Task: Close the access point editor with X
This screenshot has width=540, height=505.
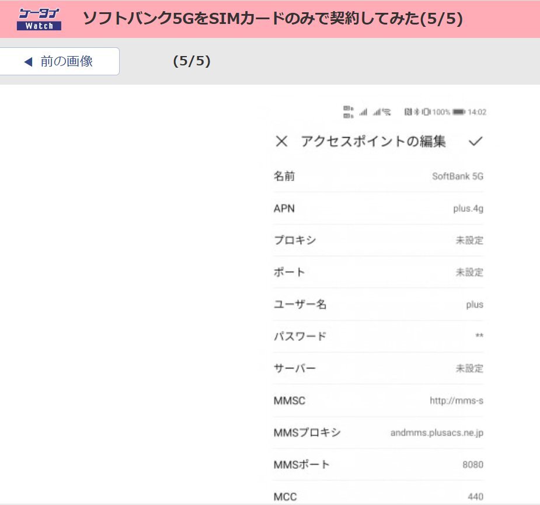Action: [281, 142]
